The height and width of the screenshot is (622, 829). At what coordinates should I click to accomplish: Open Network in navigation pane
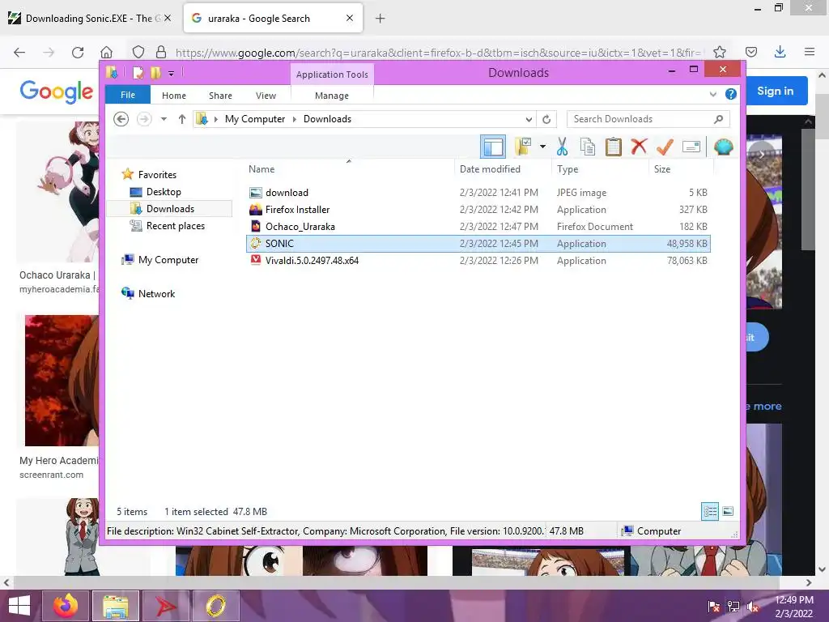click(x=156, y=293)
